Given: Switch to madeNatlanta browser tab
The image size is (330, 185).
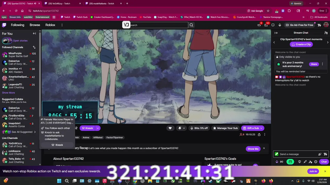Looking at the screenshot, I should click(x=103, y=3).
